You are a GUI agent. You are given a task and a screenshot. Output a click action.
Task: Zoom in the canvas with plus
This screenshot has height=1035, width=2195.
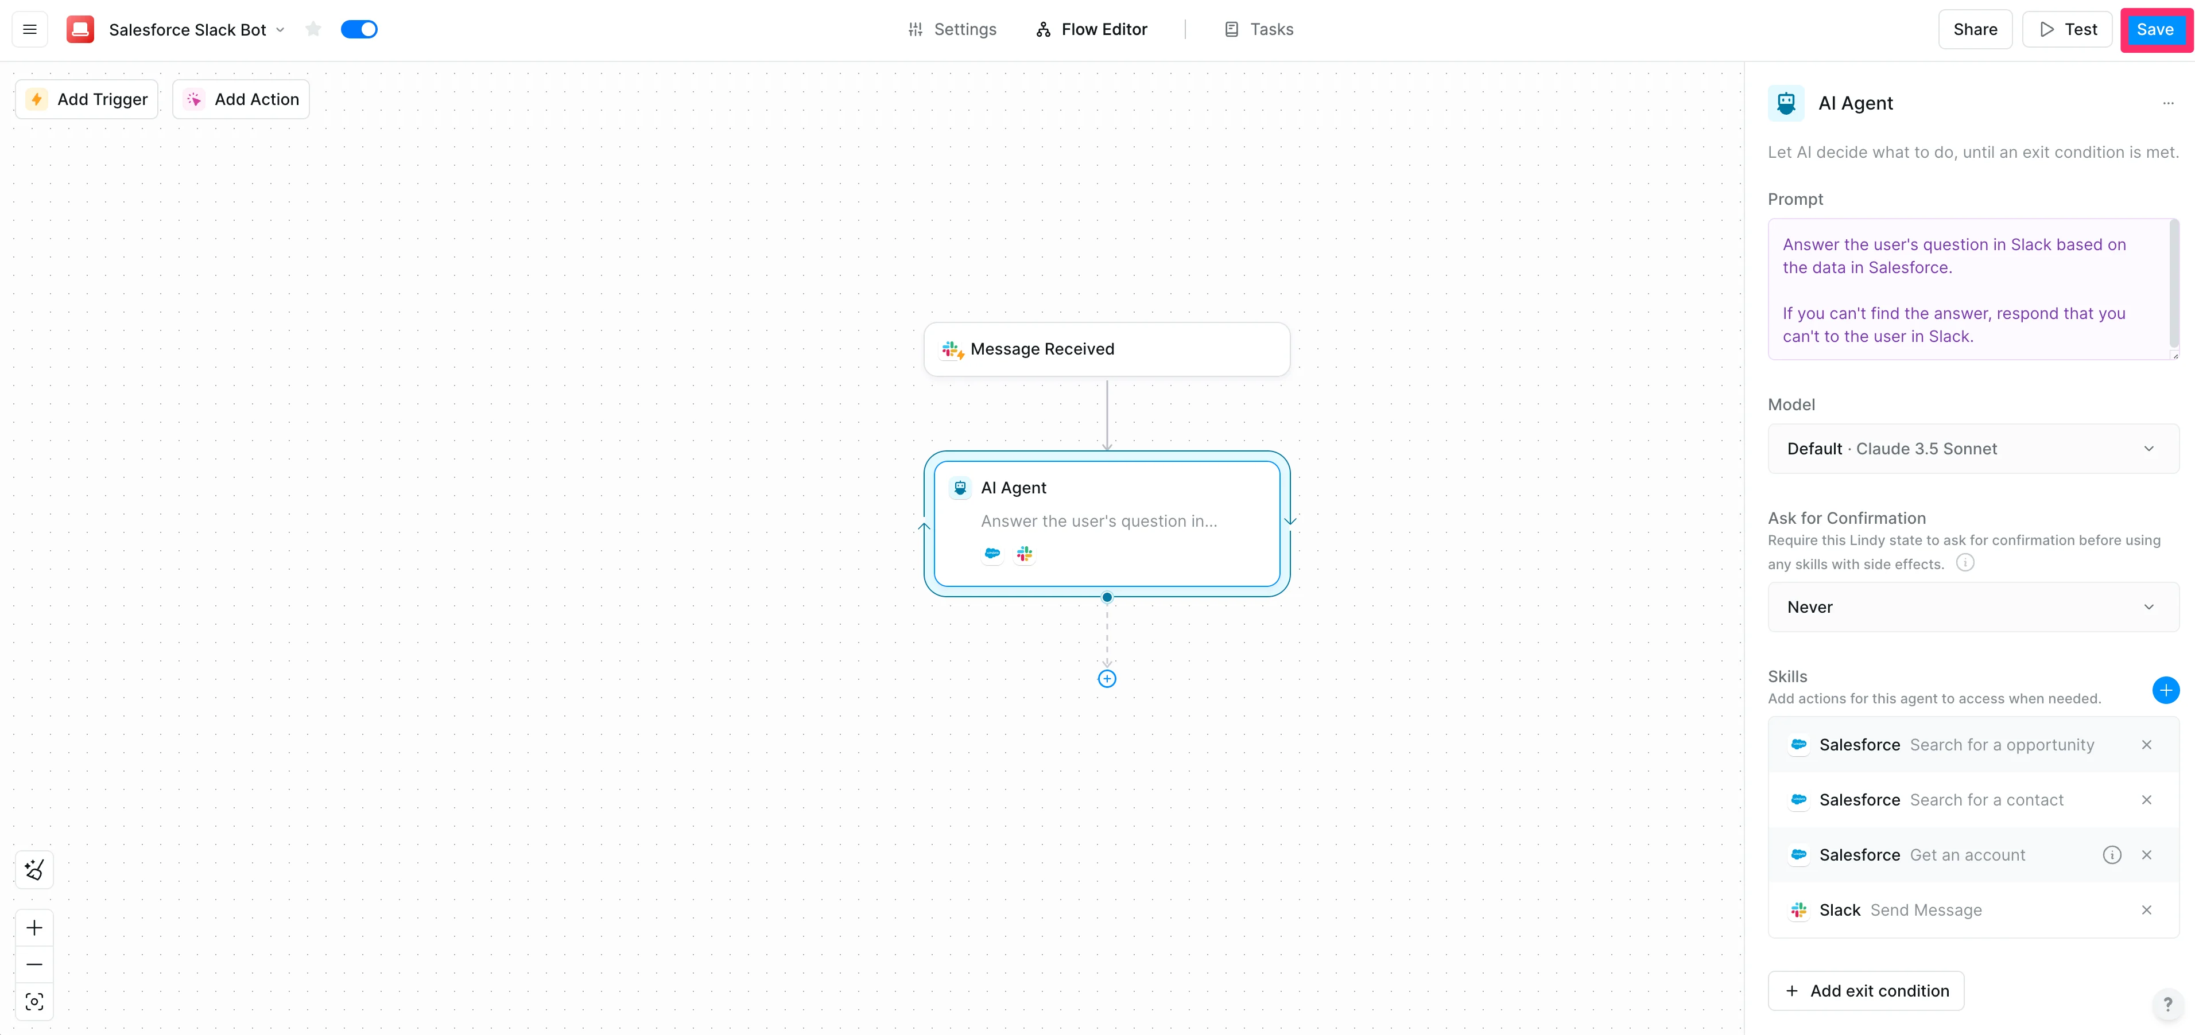[34, 928]
